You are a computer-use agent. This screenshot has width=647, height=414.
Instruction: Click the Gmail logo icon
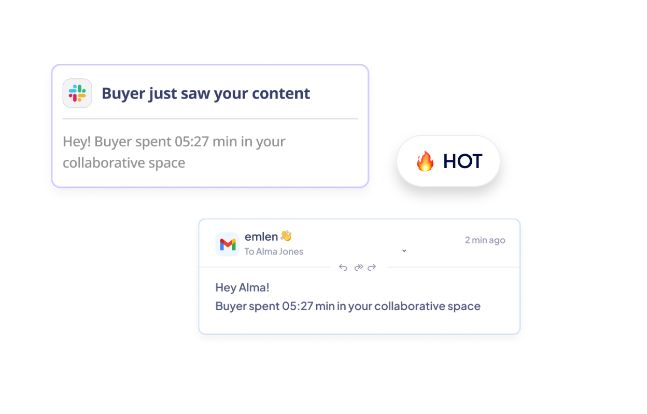point(227,244)
